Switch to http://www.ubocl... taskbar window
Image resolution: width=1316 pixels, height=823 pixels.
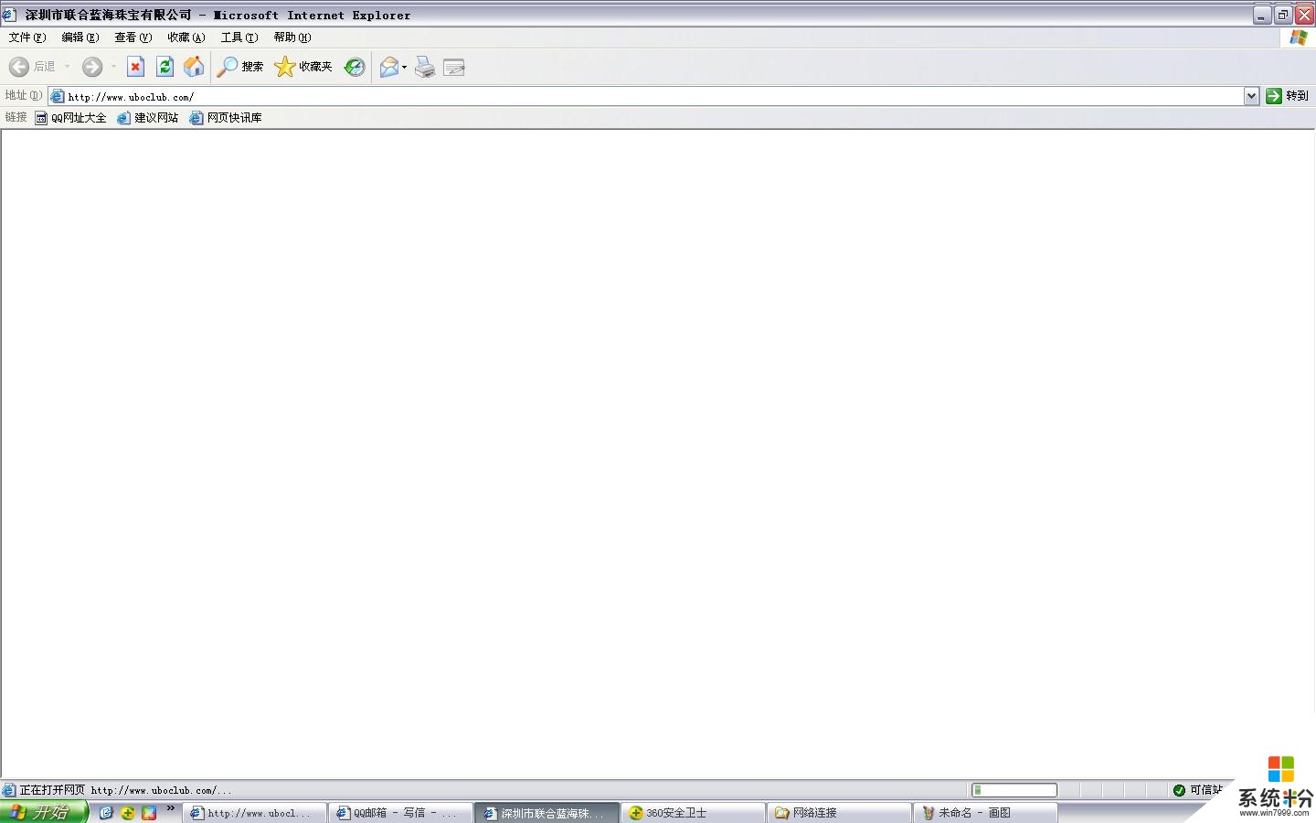pos(254,813)
